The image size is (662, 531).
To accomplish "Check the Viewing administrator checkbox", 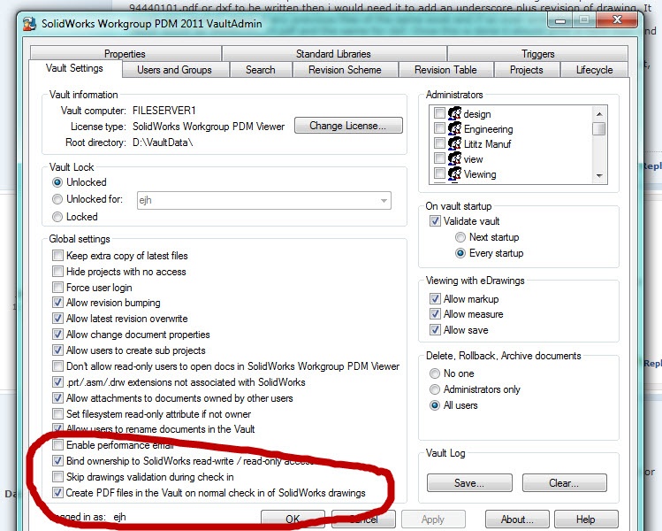I will pos(439,173).
